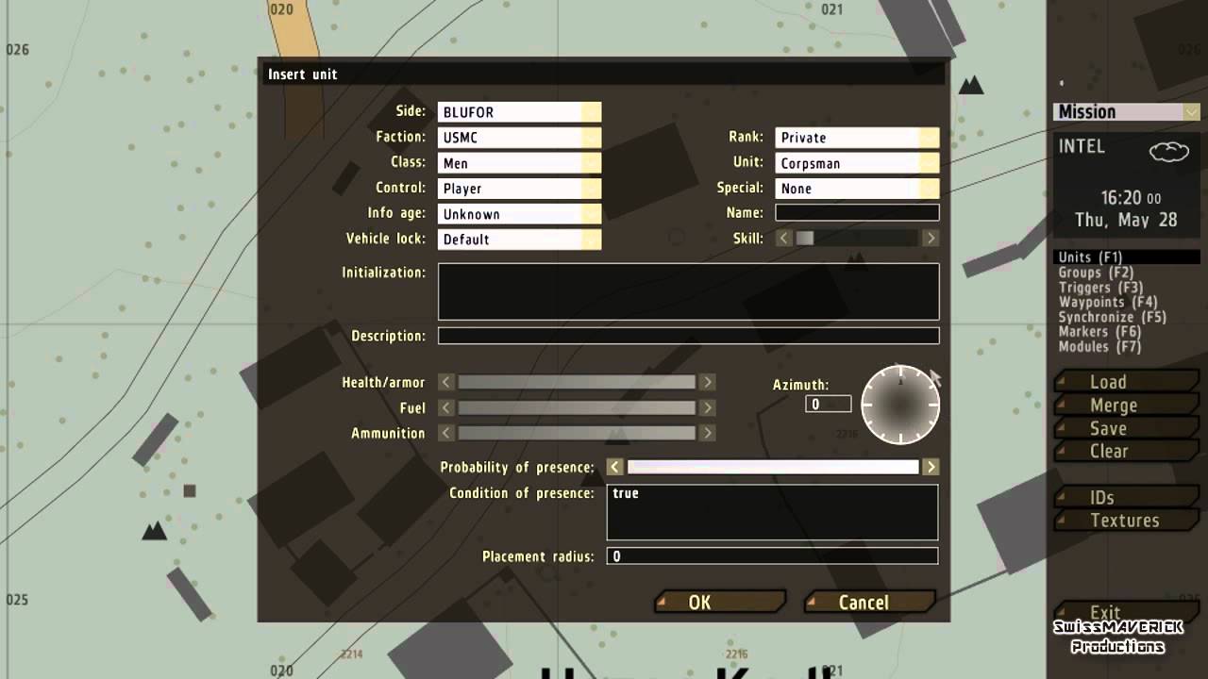Increase Fuel with right arrow
The height and width of the screenshot is (679, 1208).
coord(707,407)
